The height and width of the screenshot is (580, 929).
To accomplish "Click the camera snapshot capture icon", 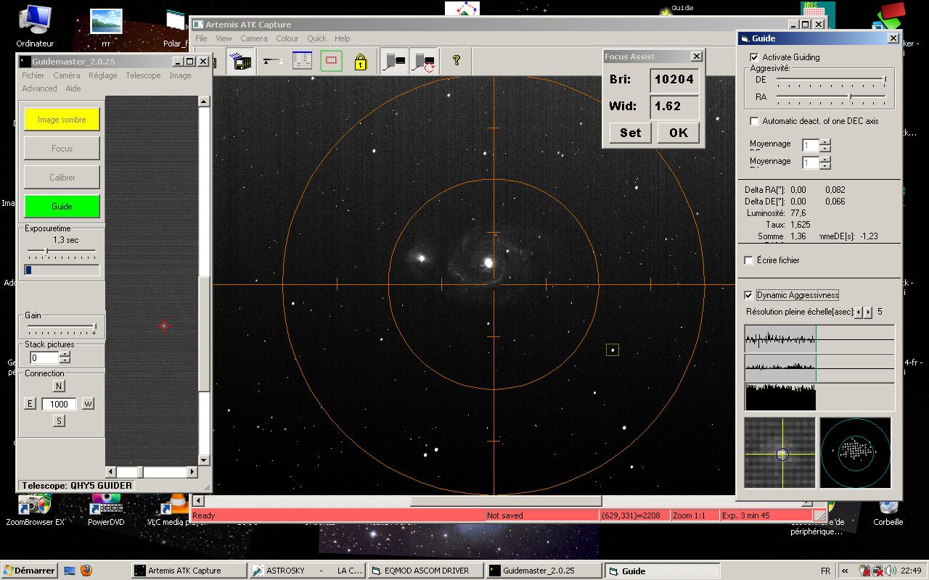I will click(x=394, y=62).
